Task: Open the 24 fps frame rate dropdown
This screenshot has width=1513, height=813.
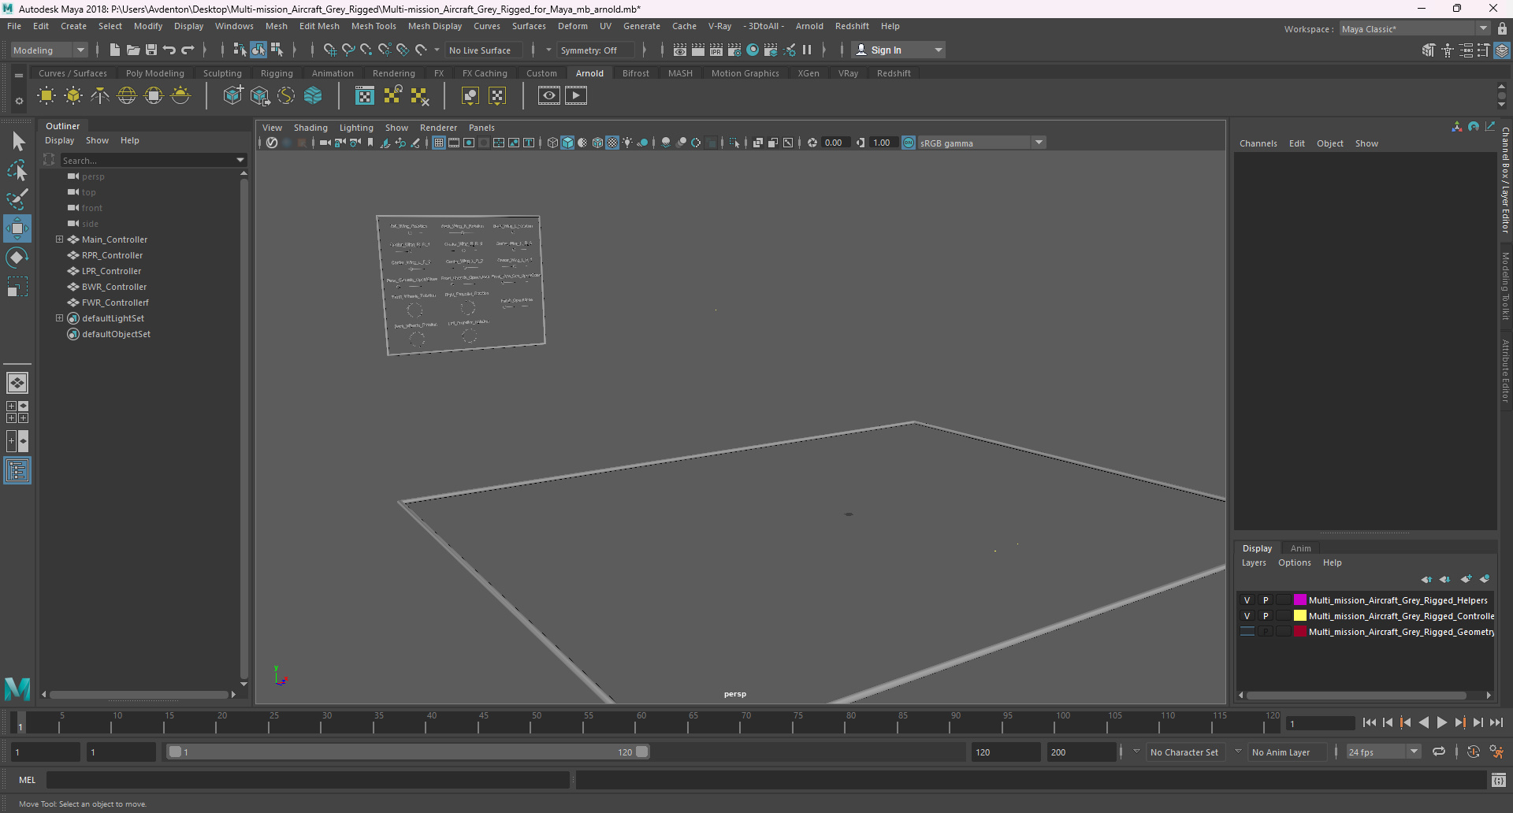Action: point(1383,752)
